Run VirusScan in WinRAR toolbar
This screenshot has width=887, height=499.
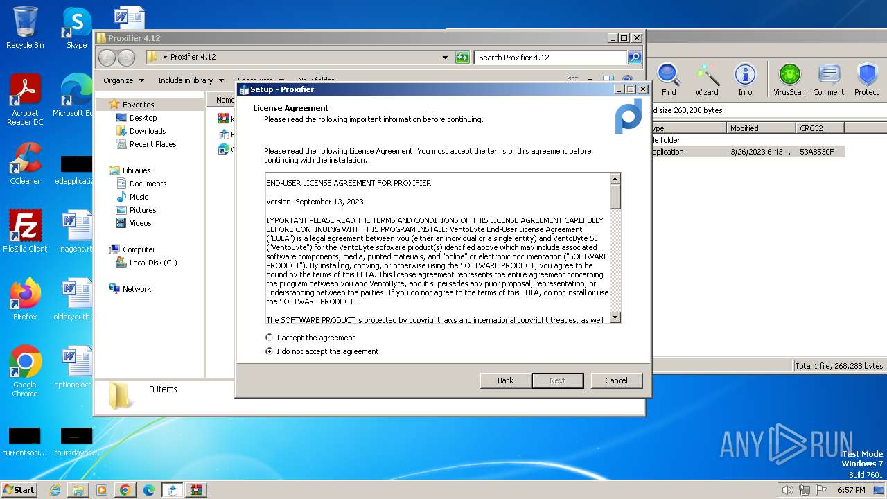(789, 80)
